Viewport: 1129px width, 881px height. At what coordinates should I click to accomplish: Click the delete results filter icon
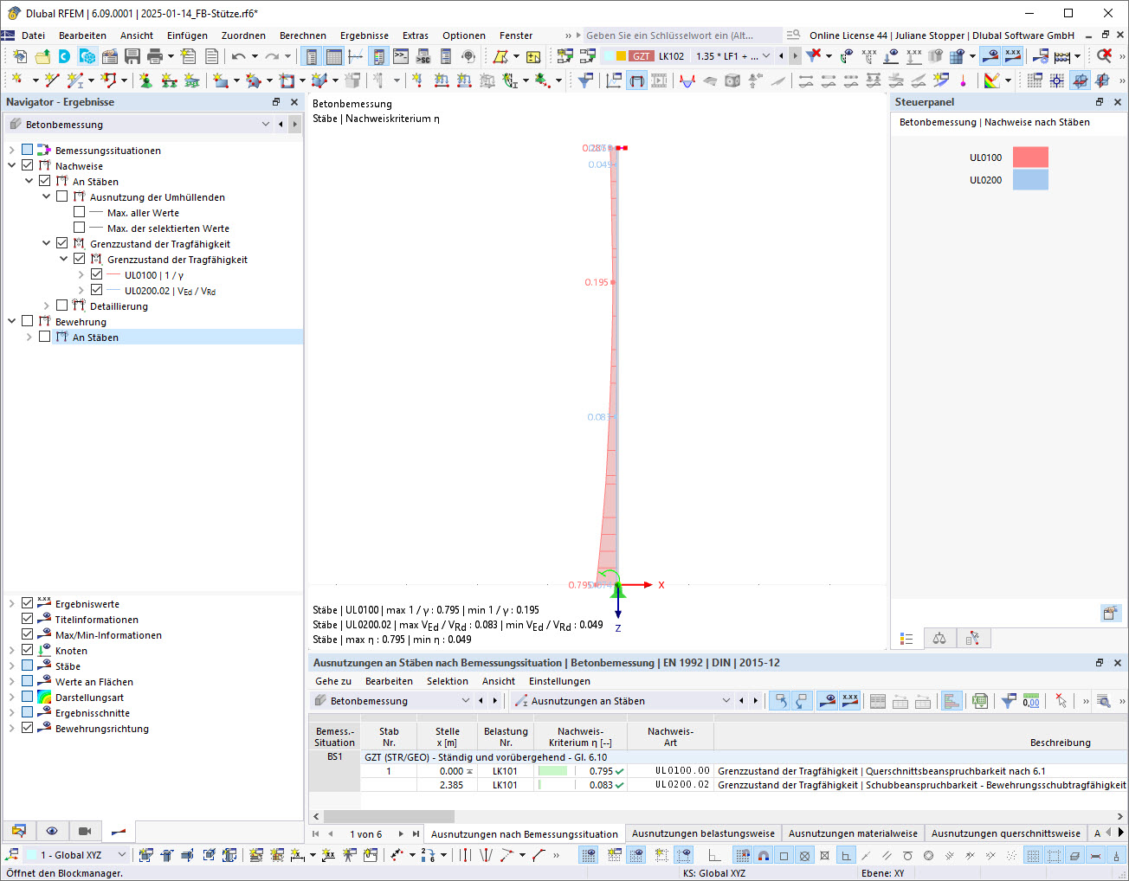click(814, 56)
